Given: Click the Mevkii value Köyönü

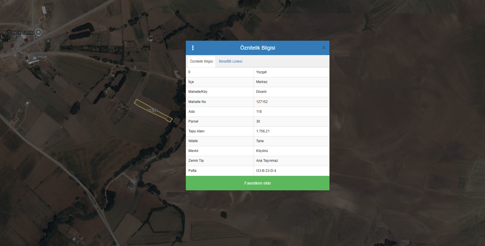Looking at the screenshot, I should click(x=262, y=151).
